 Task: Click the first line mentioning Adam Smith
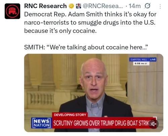[90, 14]
